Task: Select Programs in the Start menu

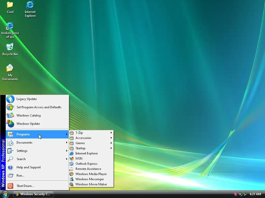Action: coord(37,134)
